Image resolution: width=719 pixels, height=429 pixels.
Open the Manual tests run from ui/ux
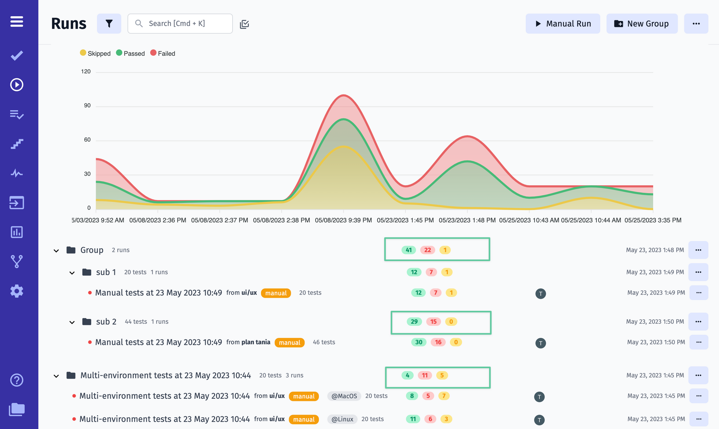tap(159, 293)
